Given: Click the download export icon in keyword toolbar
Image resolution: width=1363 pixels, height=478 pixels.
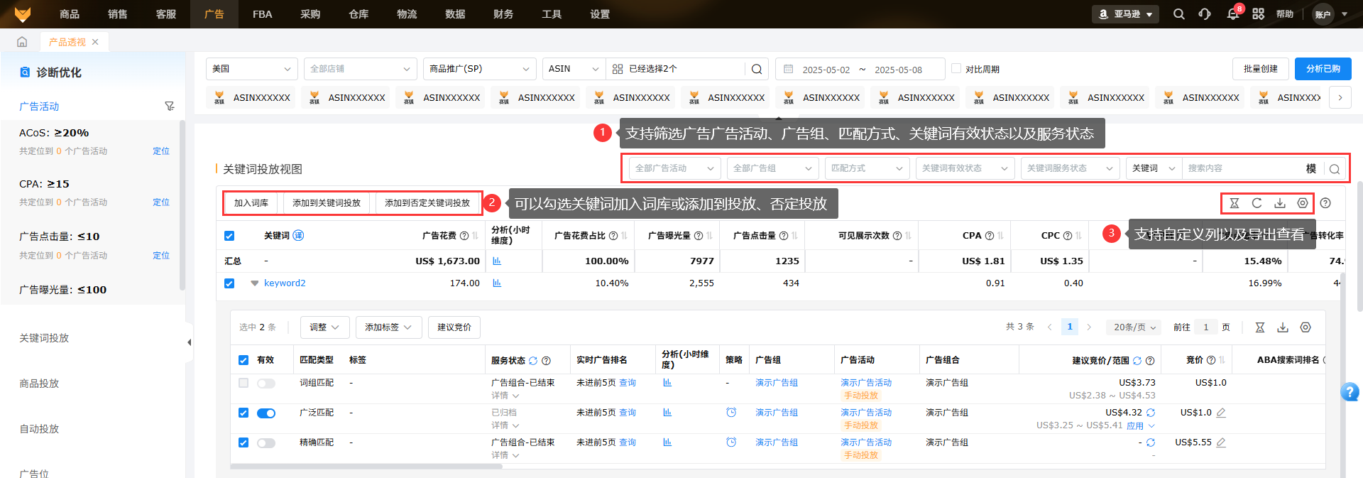Looking at the screenshot, I should pos(1279,203).
